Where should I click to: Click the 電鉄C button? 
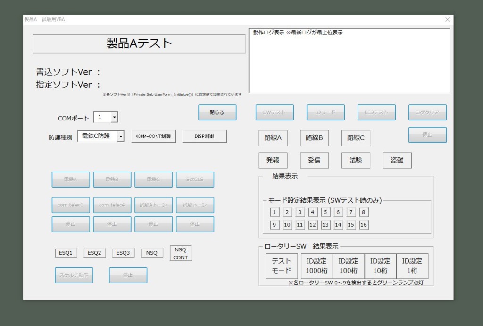153,180
